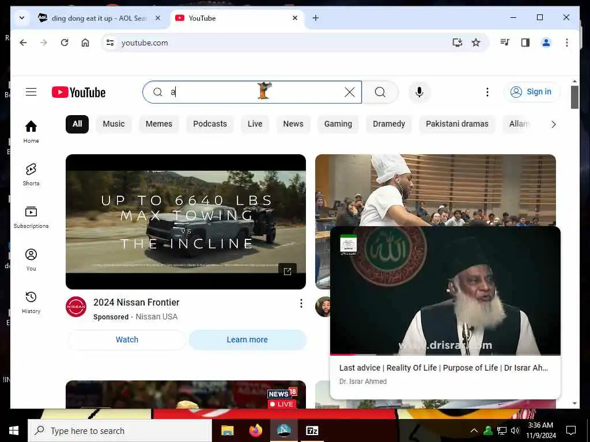
Task: Click the Watch button on Nissan ad
Action: [127, 340]
